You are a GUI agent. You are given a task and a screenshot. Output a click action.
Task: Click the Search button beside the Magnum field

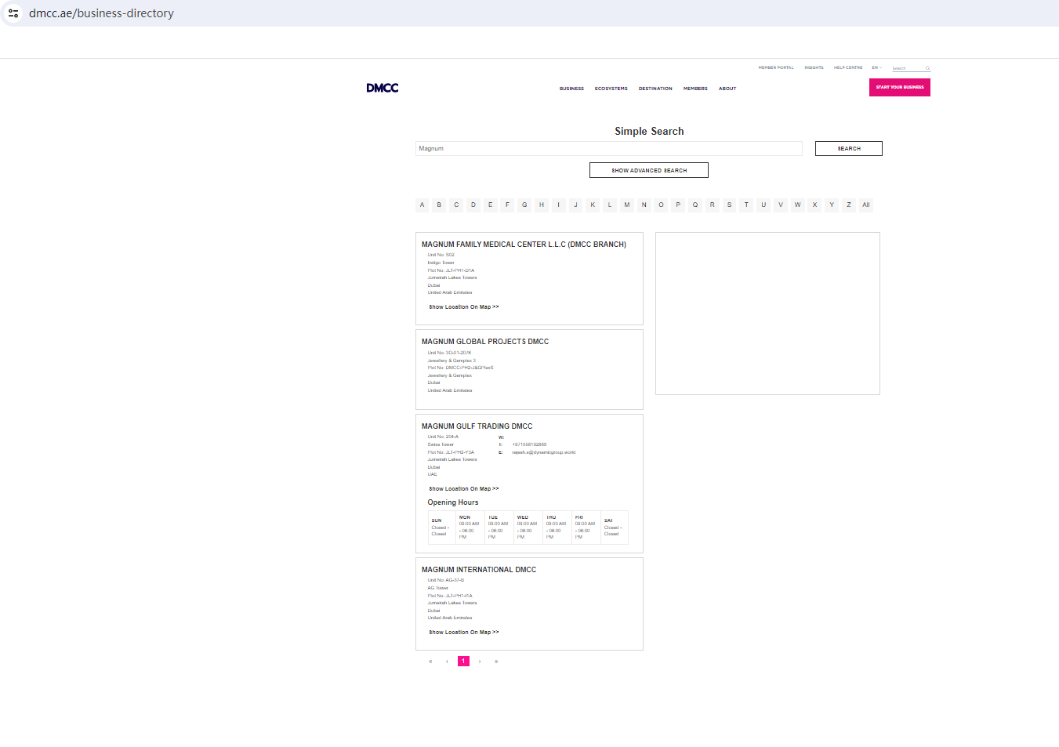(849, 148)
